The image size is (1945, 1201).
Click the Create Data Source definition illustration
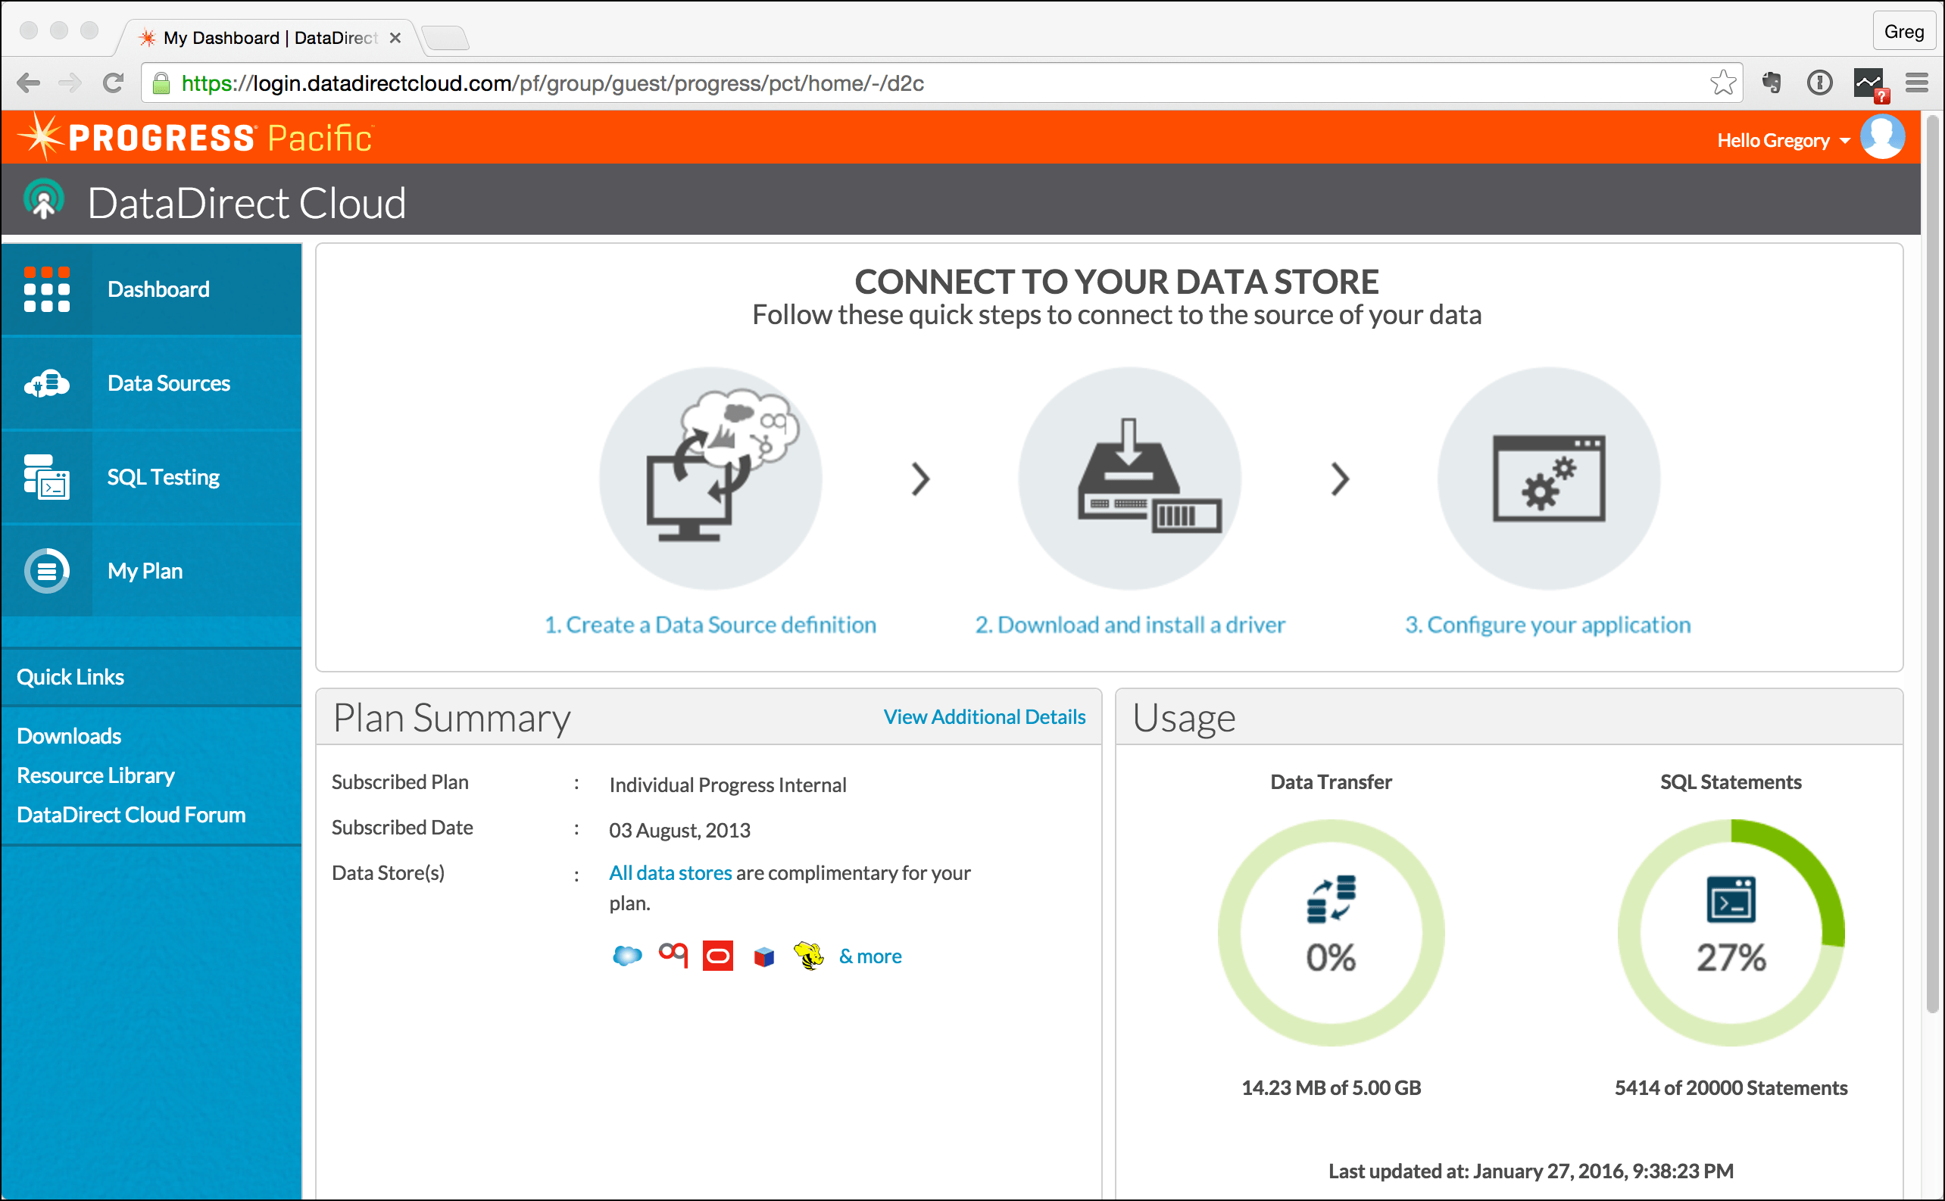710,478
